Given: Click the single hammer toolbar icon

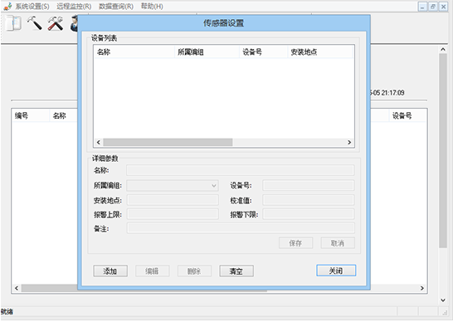Looking at the screenshot, I should [x=34, y=23].
